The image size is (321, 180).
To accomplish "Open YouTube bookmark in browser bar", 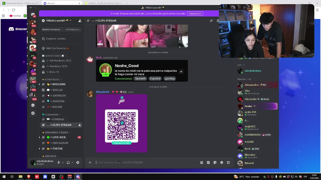I will (15, 16).
